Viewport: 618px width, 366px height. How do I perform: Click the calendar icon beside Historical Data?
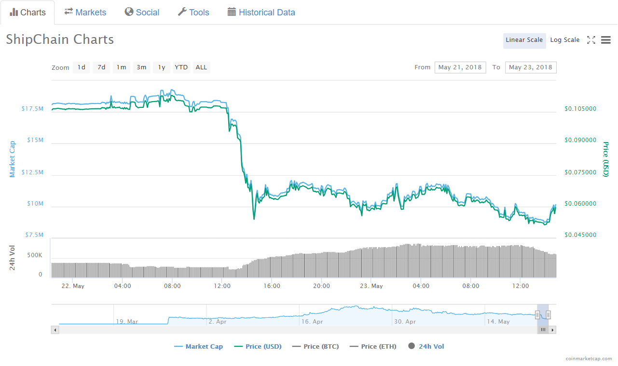pos(232,12)
